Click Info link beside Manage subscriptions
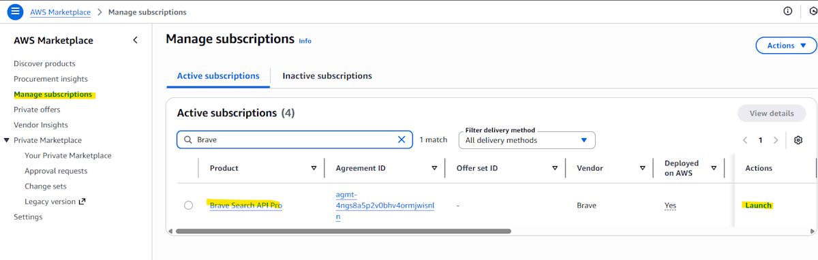The image size is (818, 260). point(305,41)
